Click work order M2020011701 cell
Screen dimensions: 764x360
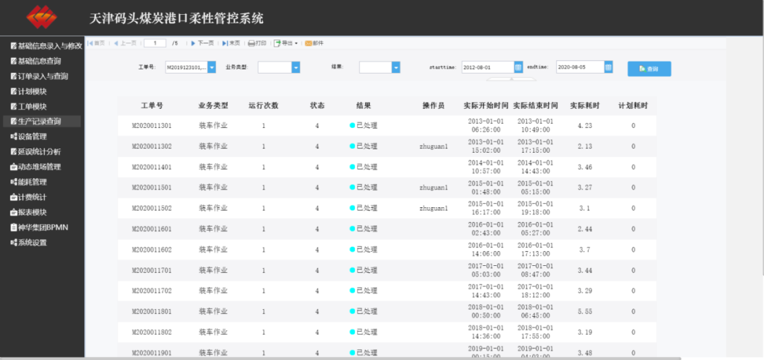152,270
